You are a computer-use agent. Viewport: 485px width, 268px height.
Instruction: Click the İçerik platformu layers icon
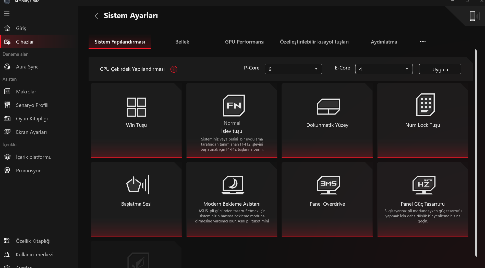(x=7, y=157)
